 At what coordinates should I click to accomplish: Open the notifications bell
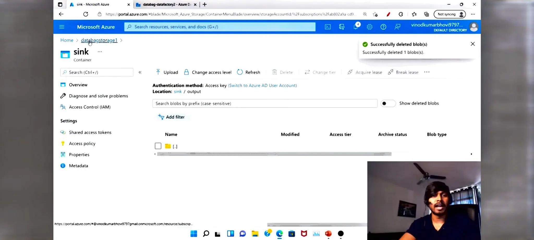click(x=356, y=27)
